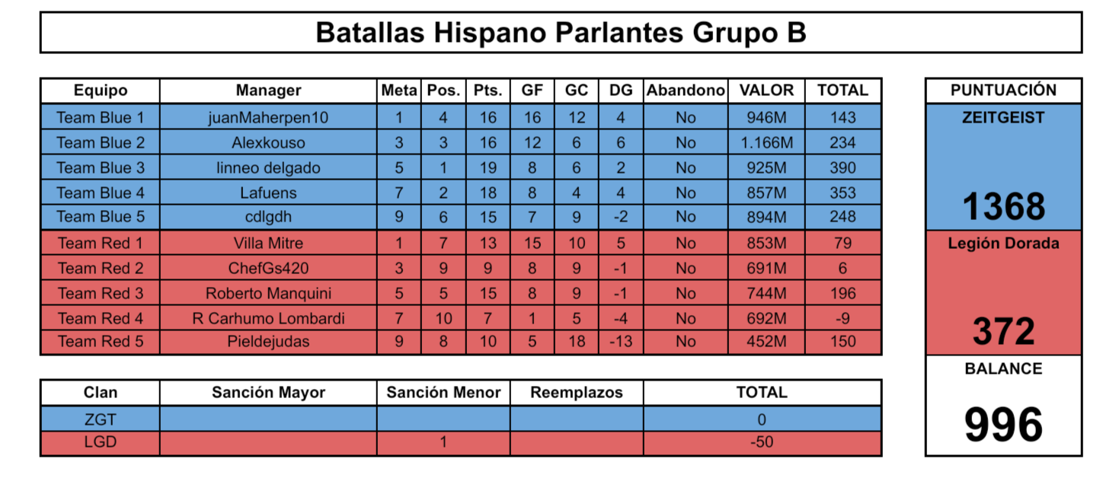
Task: Click the Manager column header
Action: click(268, 91)
